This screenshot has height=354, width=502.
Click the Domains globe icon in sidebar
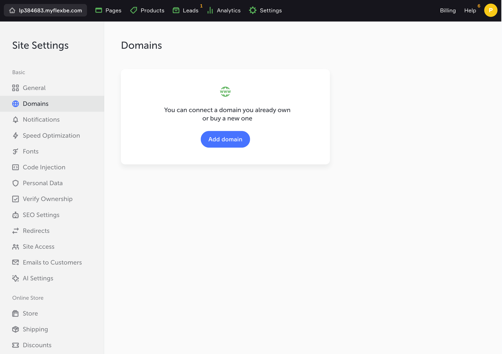[x=15, y=104]
